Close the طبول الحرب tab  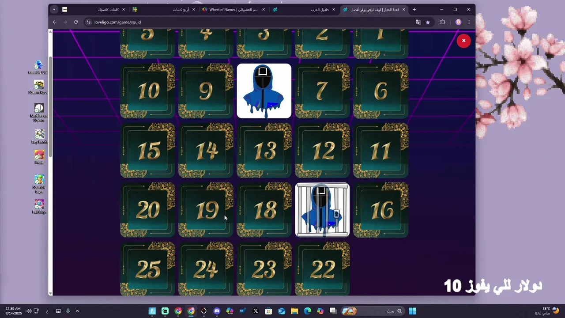pos(333,9)
